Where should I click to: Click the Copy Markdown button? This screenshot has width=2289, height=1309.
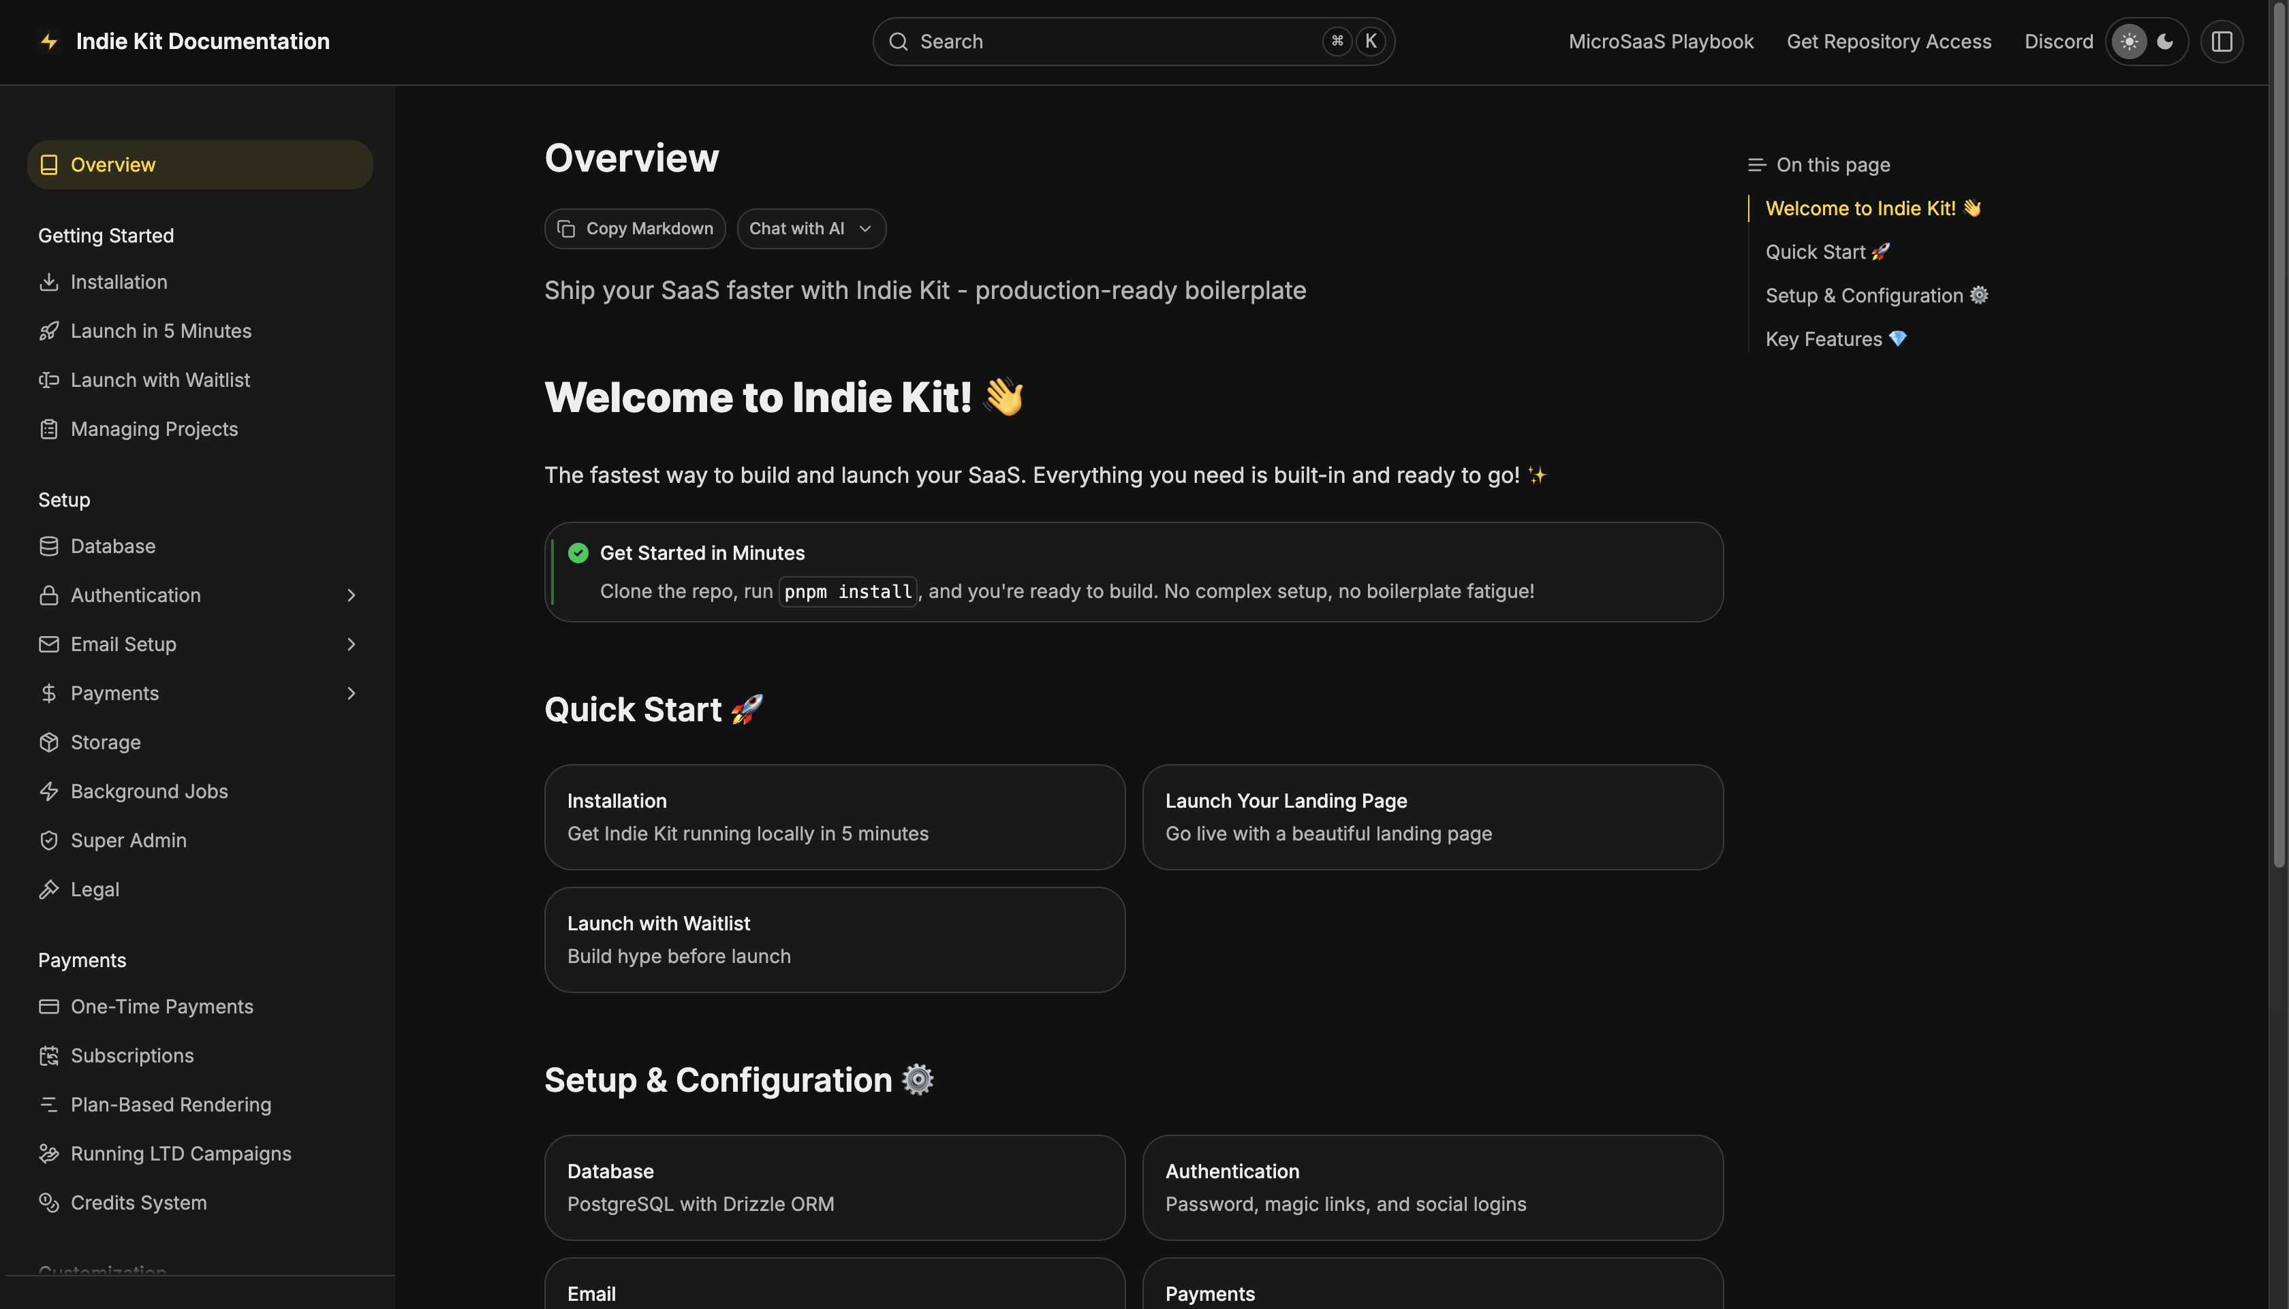(x=635, y=228)
